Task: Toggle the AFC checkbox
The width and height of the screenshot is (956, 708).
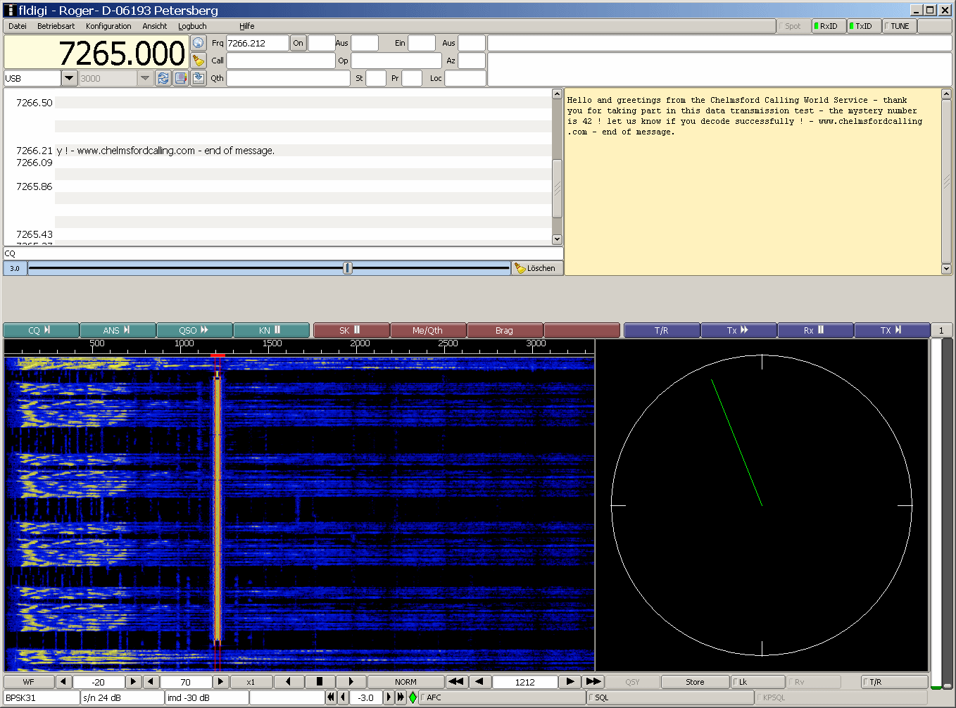Action: pyautogui.click(x=423, y=697)
